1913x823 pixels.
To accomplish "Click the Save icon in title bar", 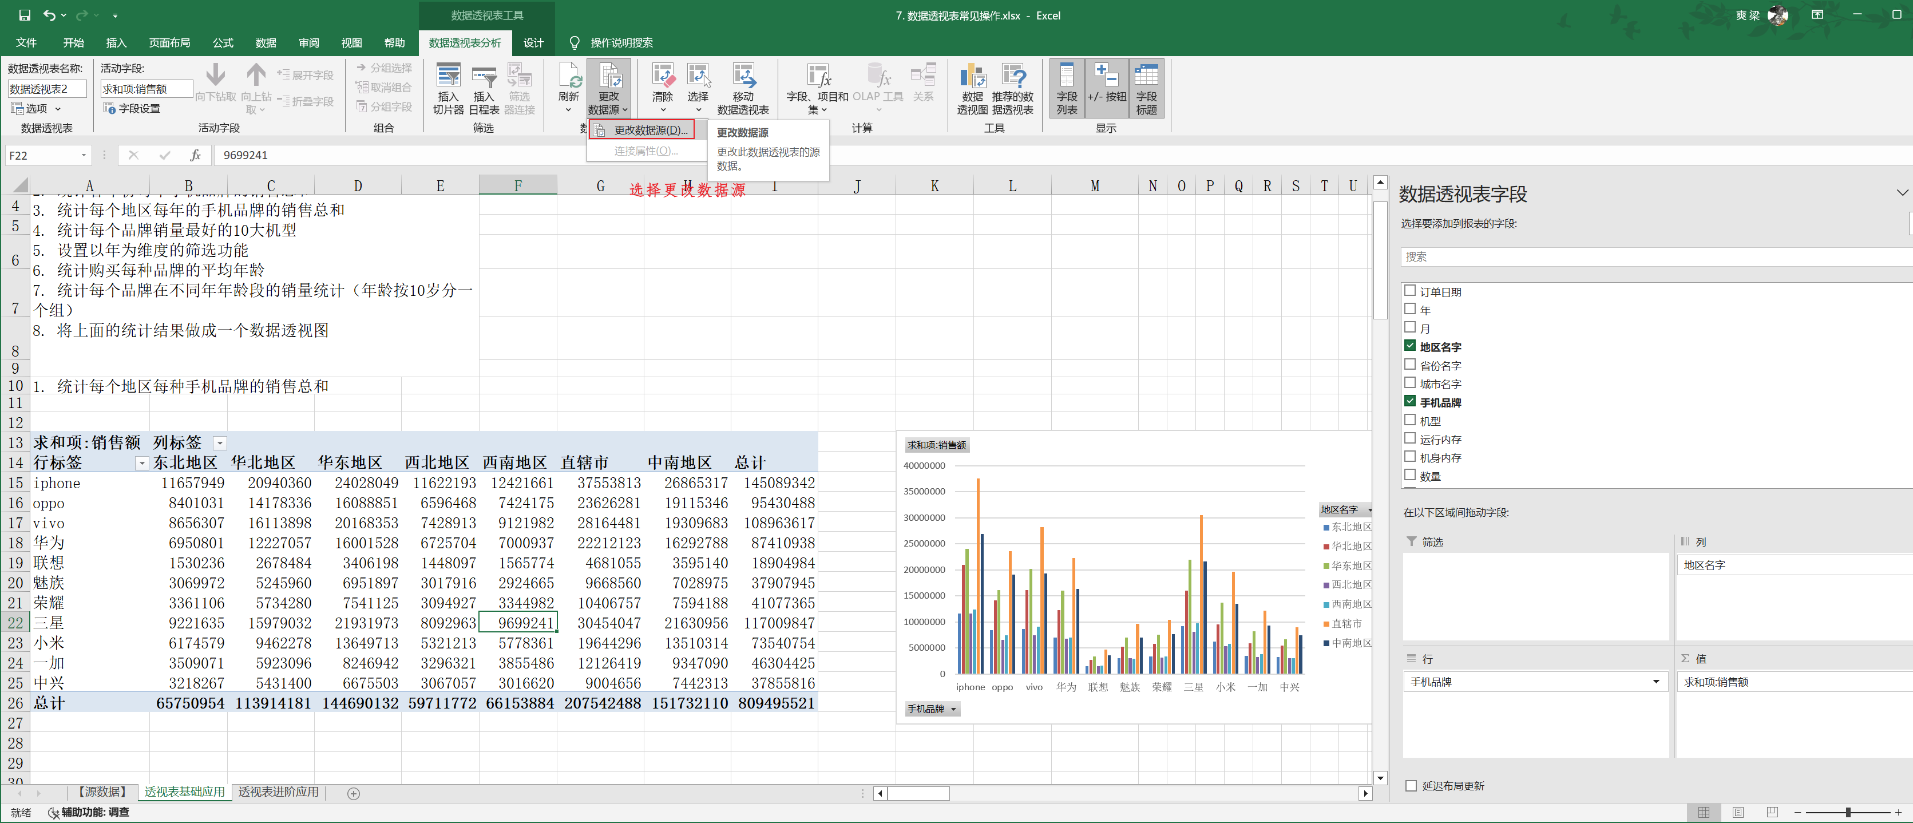I will [x=25, y=15].
